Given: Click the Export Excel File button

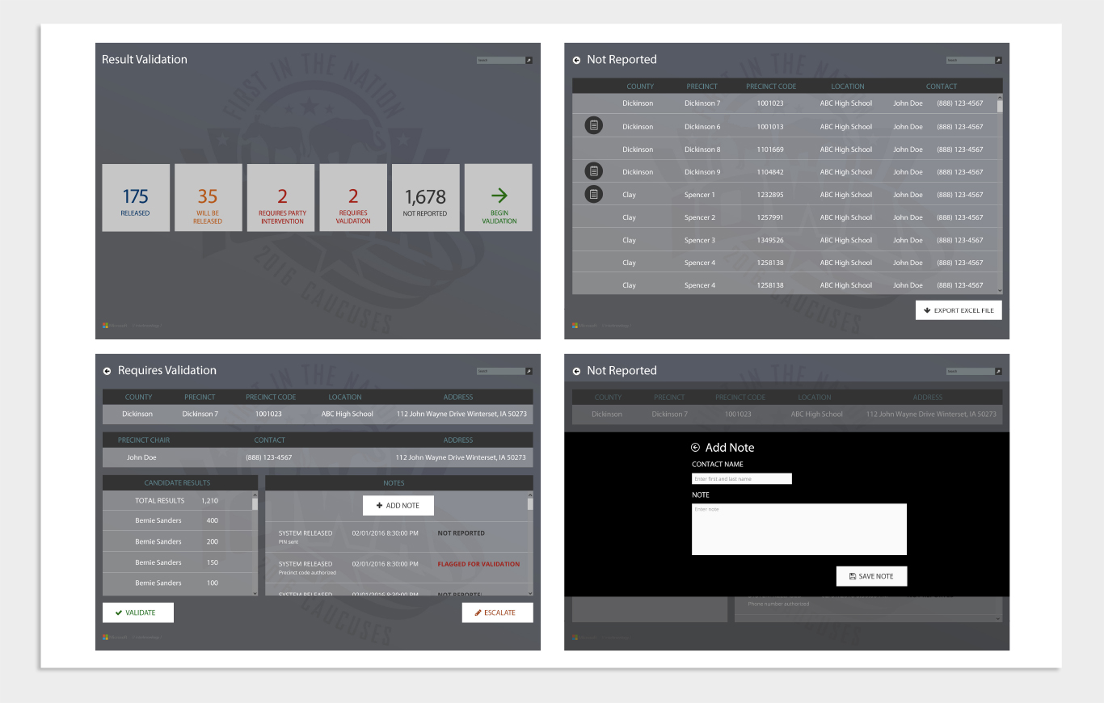Looking at the screenshot, I should [x=959, y=310].
